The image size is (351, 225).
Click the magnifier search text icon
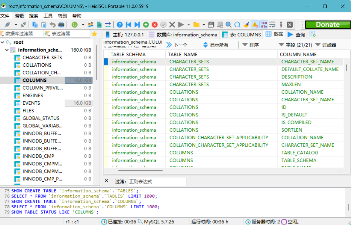(228, 24)
